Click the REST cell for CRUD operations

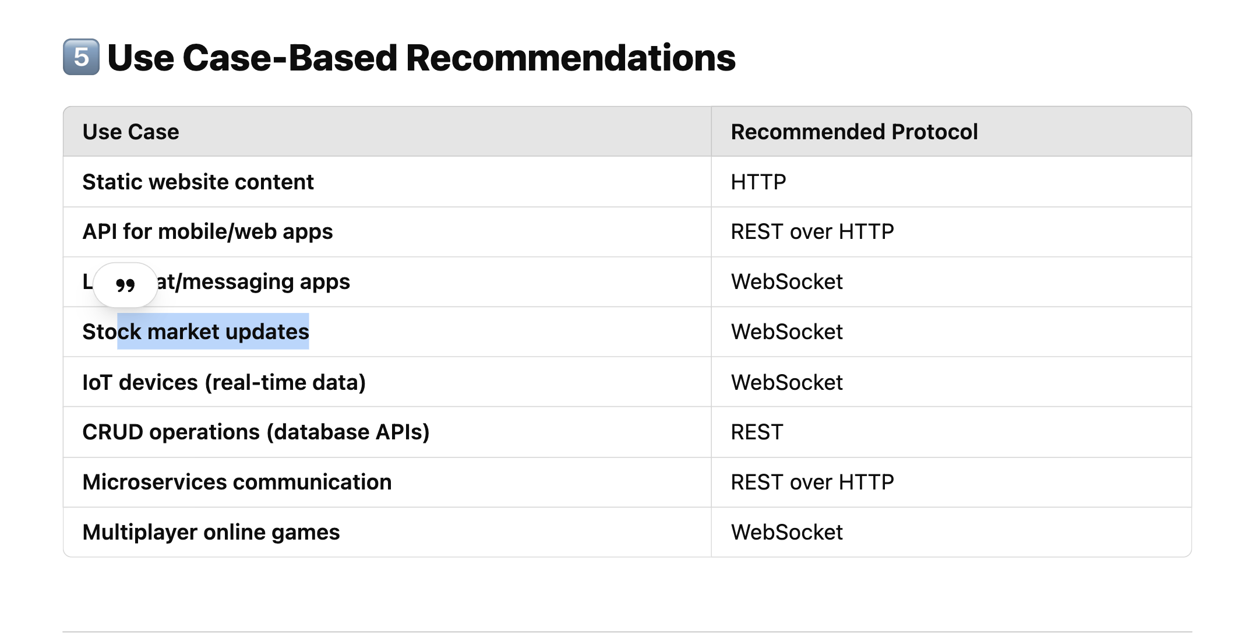(757, 432)
